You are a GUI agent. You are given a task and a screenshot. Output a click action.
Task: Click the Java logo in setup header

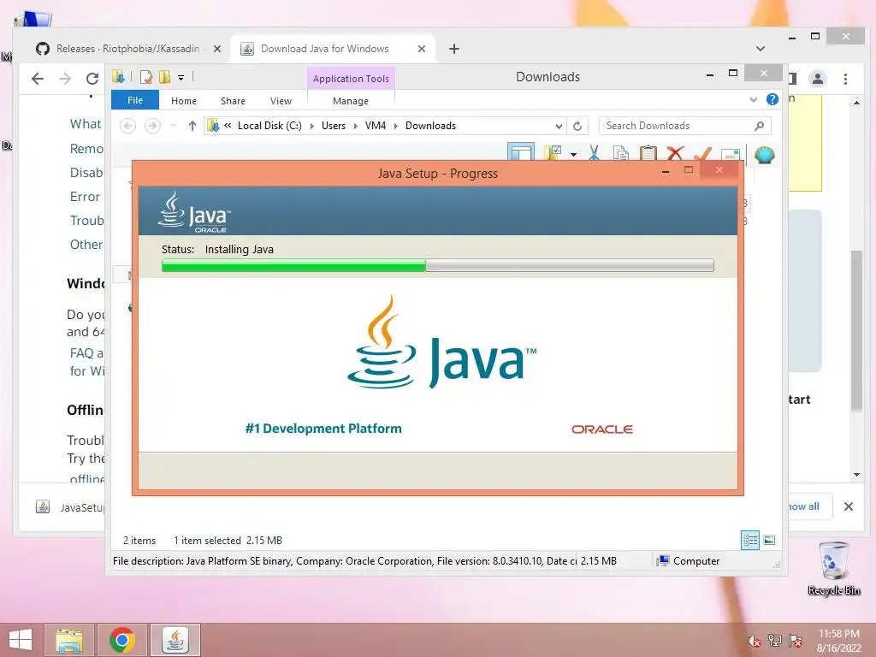click(x=194, y=212)
